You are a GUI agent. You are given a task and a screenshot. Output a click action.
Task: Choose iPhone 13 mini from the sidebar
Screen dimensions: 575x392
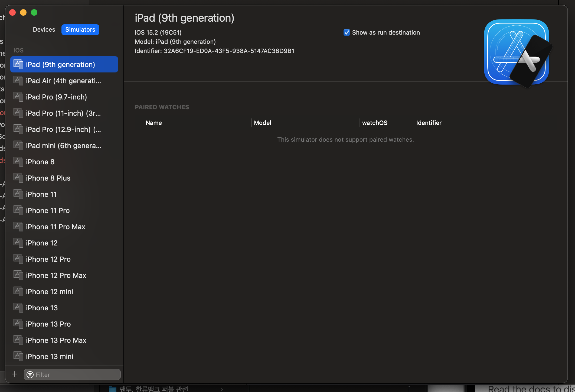pyautogui.click(x=50, y=356)
